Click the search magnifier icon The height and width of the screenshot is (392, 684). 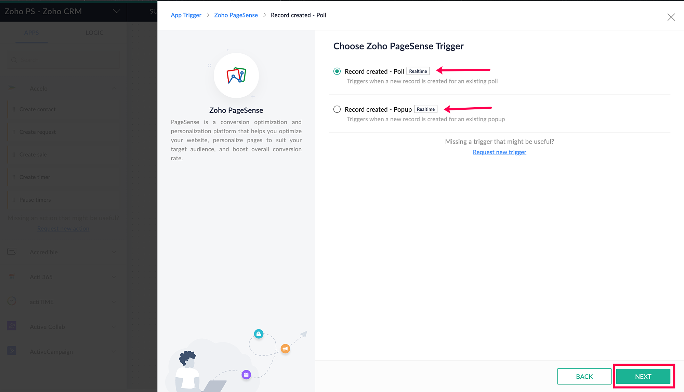coord(14,60)
